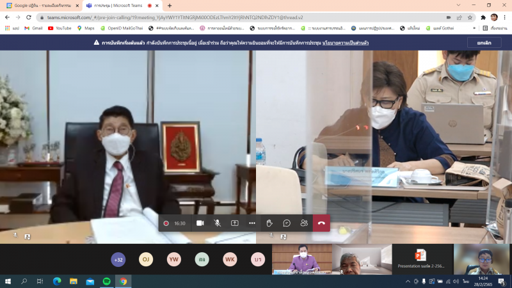Close the Google Calendar tab
The height and width of the screenshot is (288, 512).
tap(77, 6)
